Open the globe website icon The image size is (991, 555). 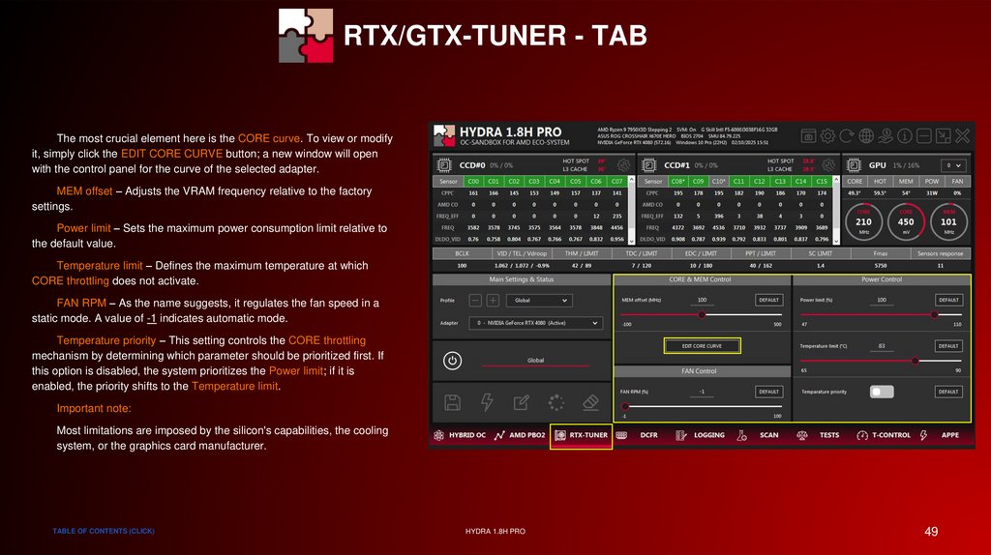tap(866, 135)
